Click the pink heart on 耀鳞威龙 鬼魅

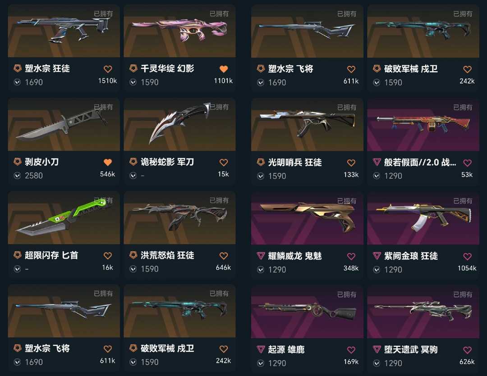pyautogui.click(x=351, y=256)
